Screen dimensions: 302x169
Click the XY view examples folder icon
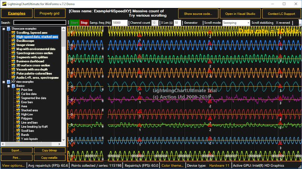point(8,81)
